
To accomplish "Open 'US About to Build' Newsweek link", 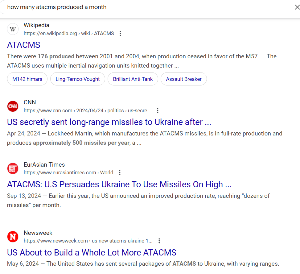I will 92,252.
